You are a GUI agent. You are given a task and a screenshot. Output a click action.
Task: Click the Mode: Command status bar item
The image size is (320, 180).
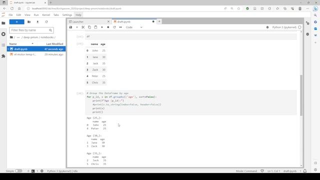pyautogui.click(x=246, y=171)
